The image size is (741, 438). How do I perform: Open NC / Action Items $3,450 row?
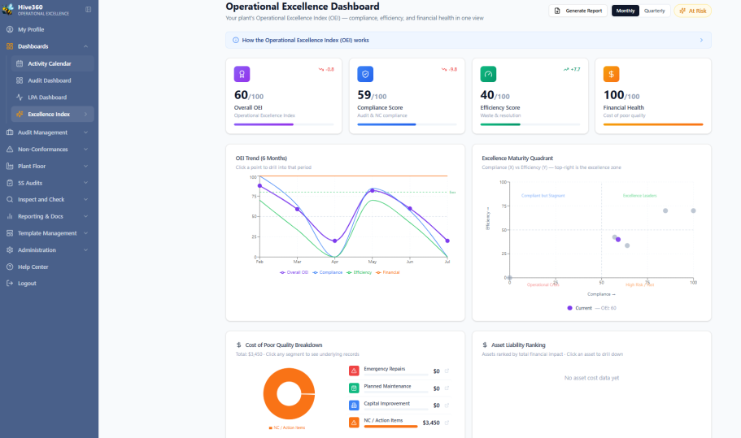coord(400,423)
